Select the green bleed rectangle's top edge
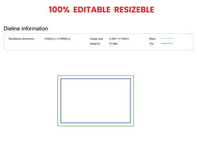199x142 pixels. [95, 76]
